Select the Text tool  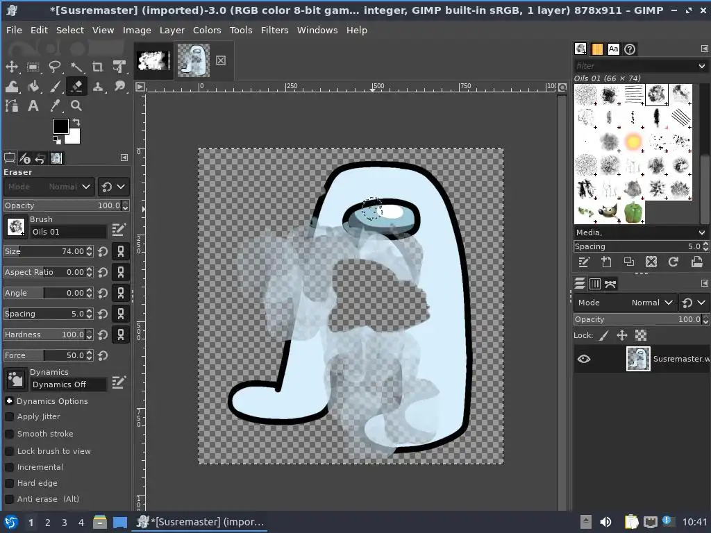33,105
